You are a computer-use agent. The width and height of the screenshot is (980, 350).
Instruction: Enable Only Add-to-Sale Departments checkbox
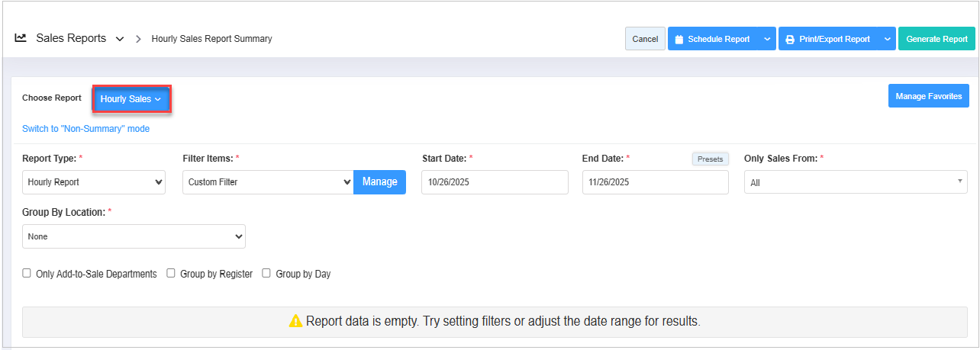pos(27,273)
